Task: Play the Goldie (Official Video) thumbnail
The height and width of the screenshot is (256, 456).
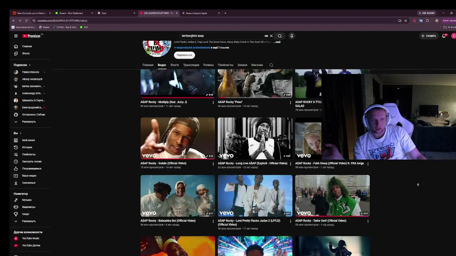Action: pyautogui.click(x=178, y=138)
